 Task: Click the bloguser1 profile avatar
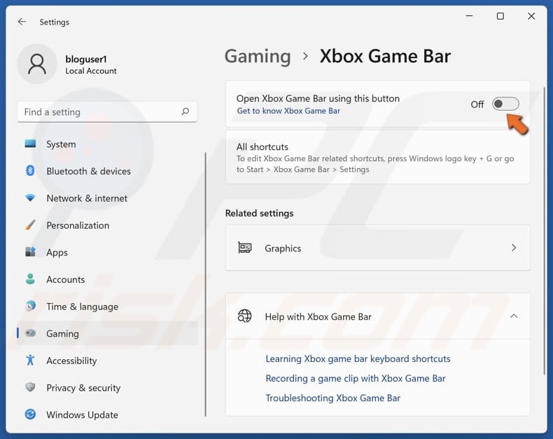point(37,64)
